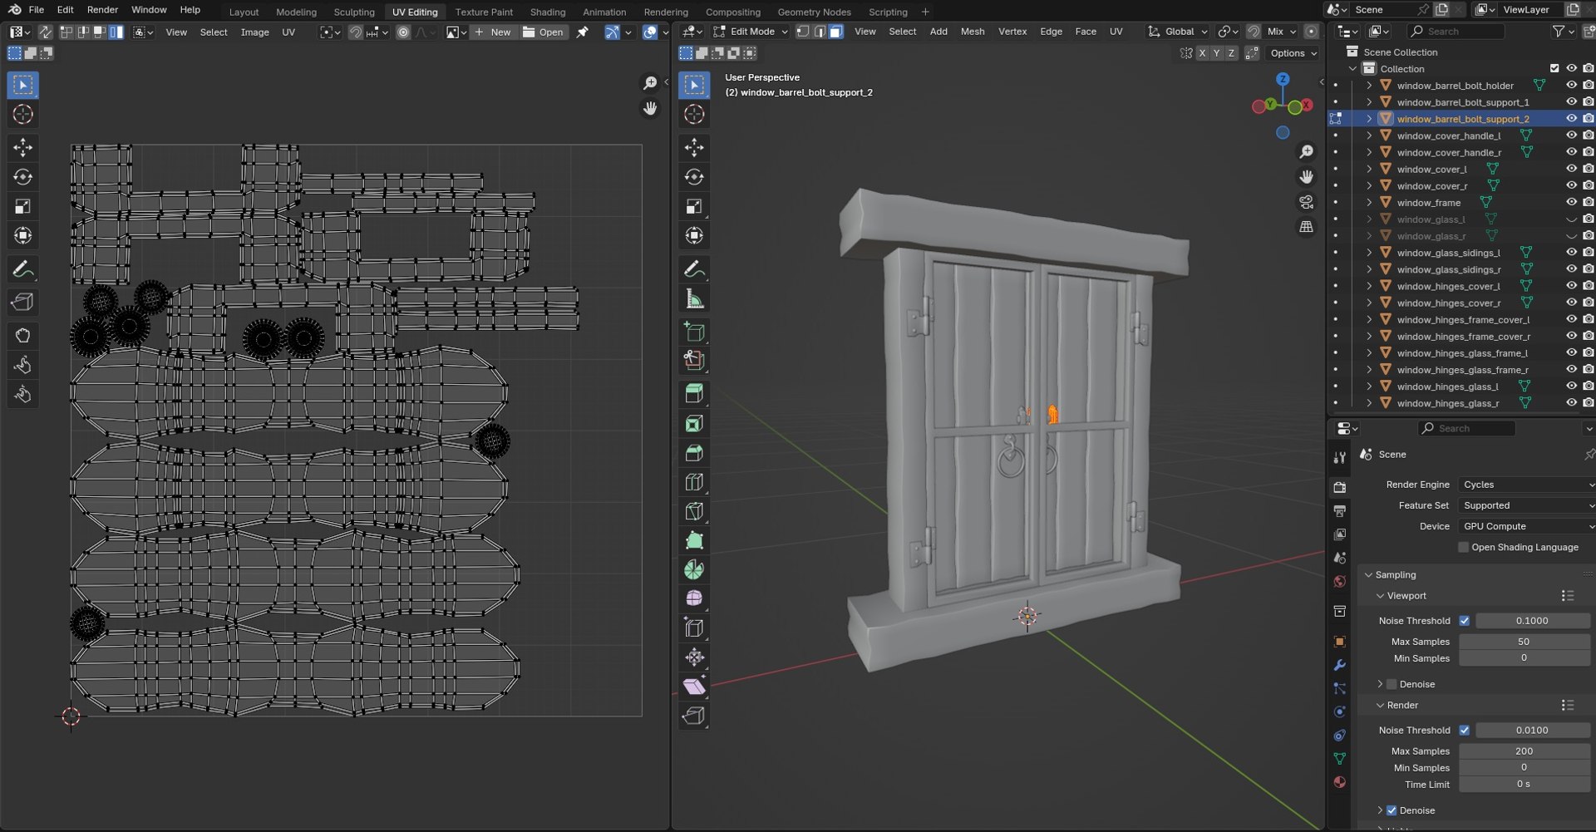Screen dimensions: 1596x832
Task: Hide window_frame in viewport via eye icon
Action: 1571,202
